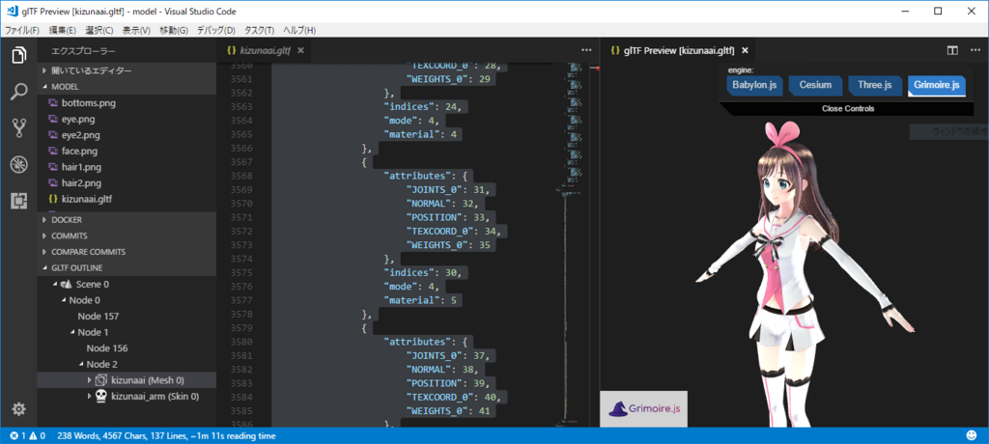Select the Three.js engine
This screenshot has height=444, width=989.
click(x=875, y=85)
